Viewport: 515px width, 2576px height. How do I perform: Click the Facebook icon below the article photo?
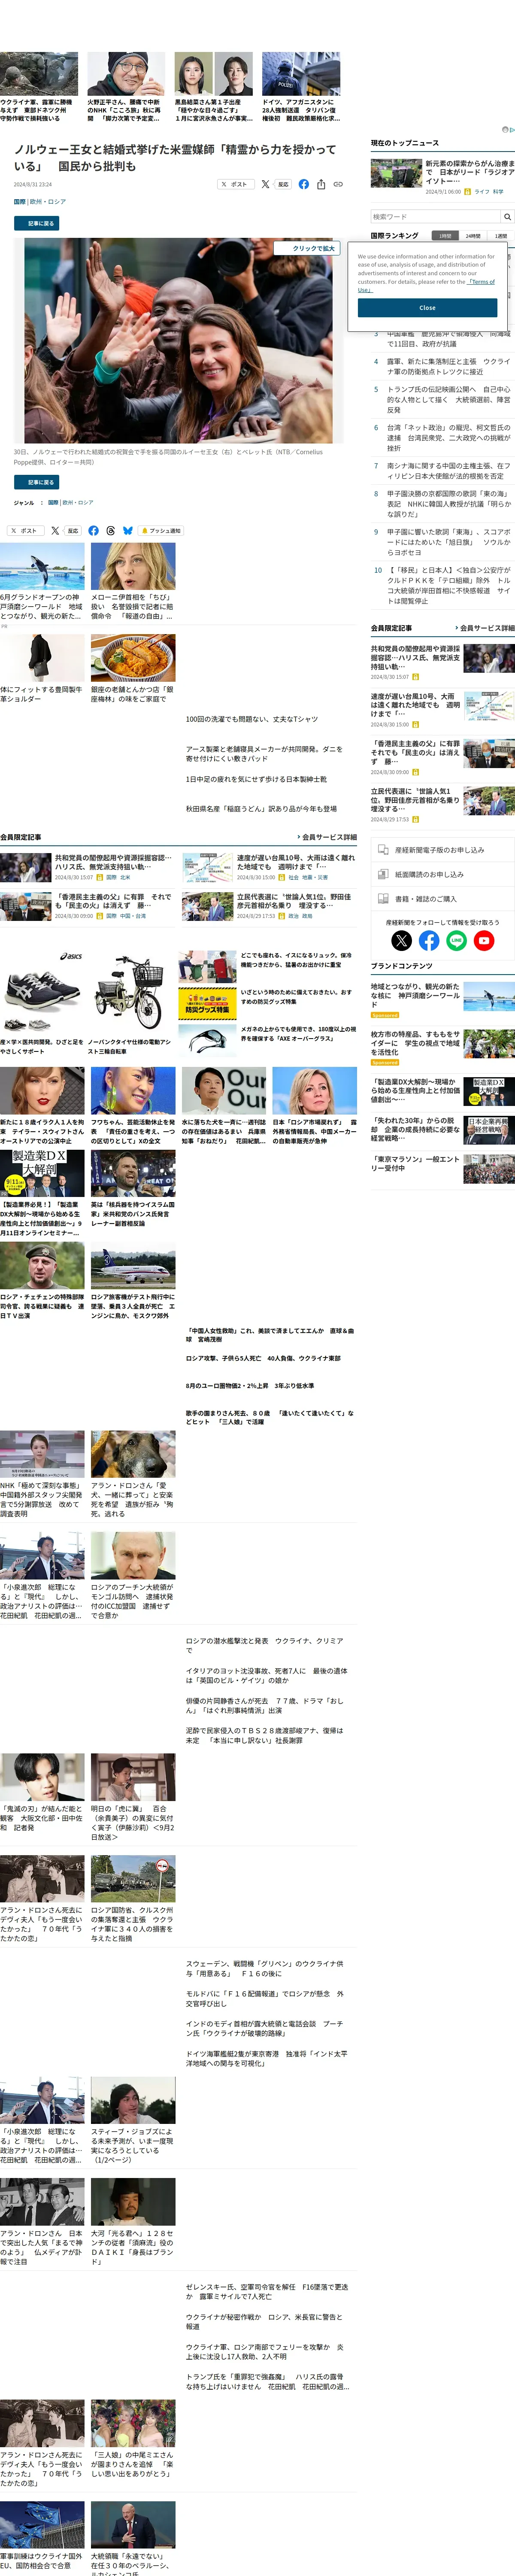(x=93, y=531)
